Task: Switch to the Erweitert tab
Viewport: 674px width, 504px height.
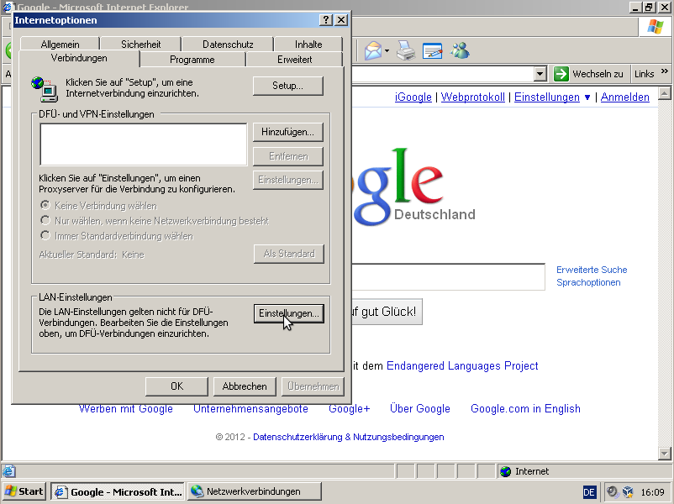Action: [294, 60]
